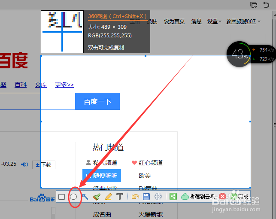
Task: Click the window-restore icon at top right
Action: pos(254,5)
